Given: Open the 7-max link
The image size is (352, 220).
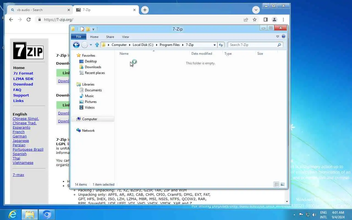Looking at the screenshot, I should coord(18,175).
